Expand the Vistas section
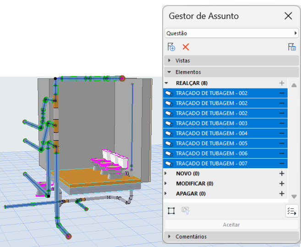 (x=231, y=60)
